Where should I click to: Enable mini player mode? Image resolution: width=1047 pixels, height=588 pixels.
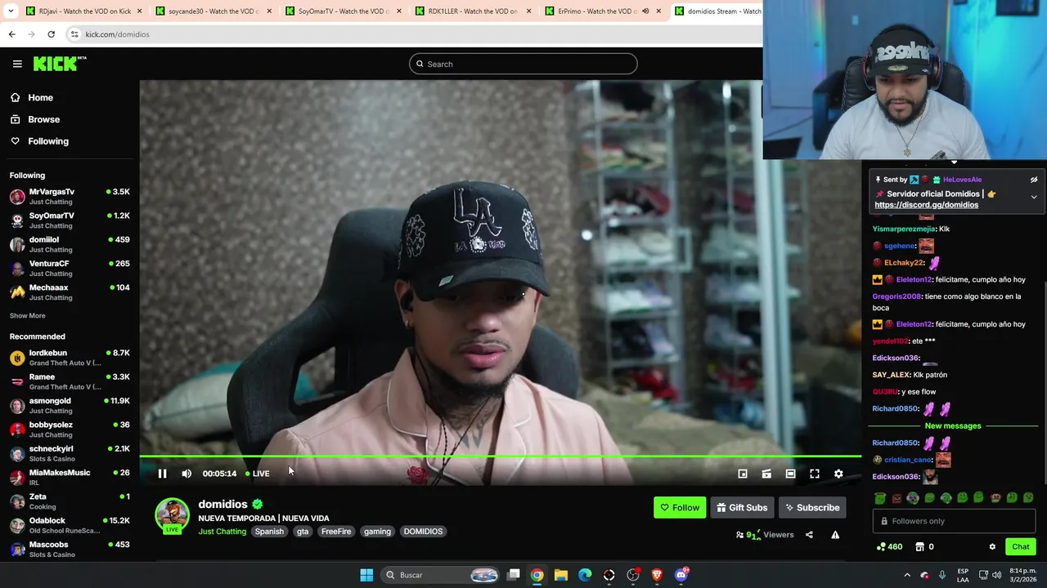point(743,474)
